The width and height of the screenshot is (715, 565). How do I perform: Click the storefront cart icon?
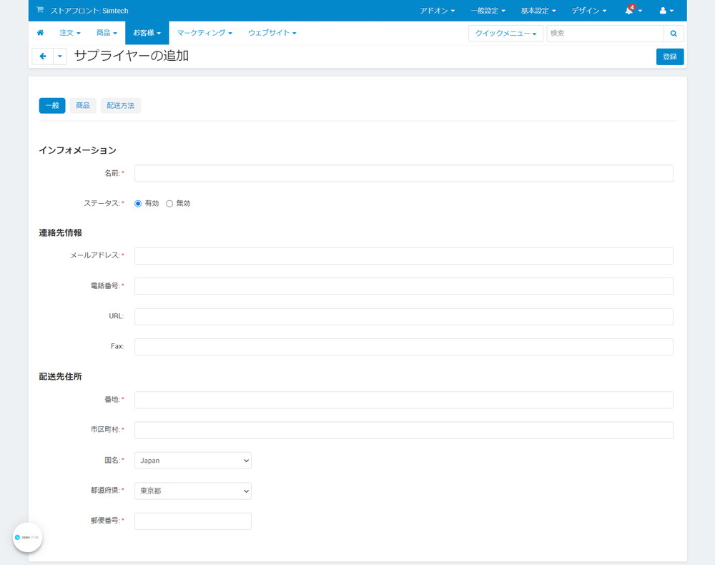point(40,10)
